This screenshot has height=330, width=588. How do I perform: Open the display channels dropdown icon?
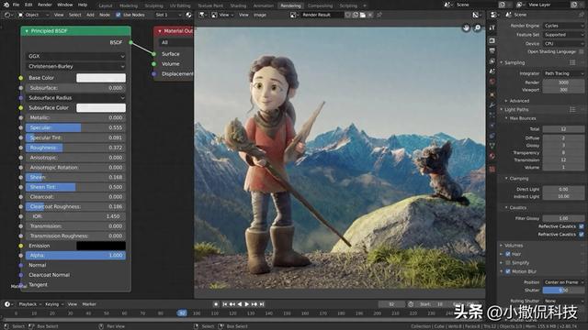(x=476, y=15)
